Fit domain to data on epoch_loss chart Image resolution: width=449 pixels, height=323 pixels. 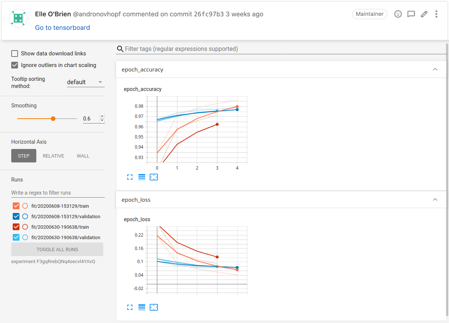[x=154, y=307]
